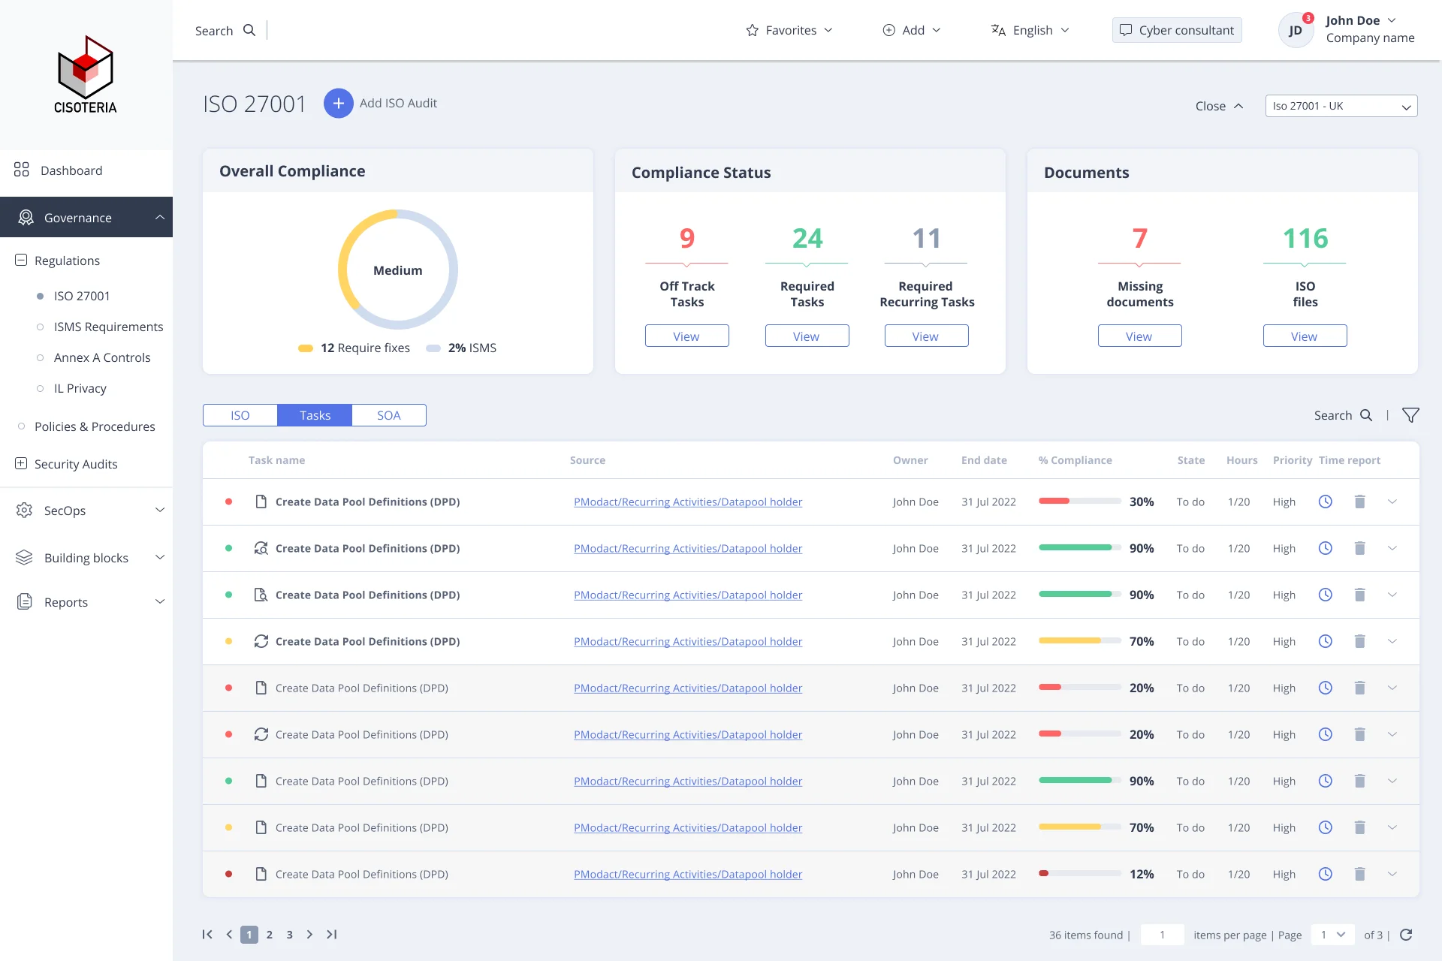Viewport: 1442px width, 961px height.
Task: Click the Dashboard grid icon in sidebar
Action: (x=22, y=170)
